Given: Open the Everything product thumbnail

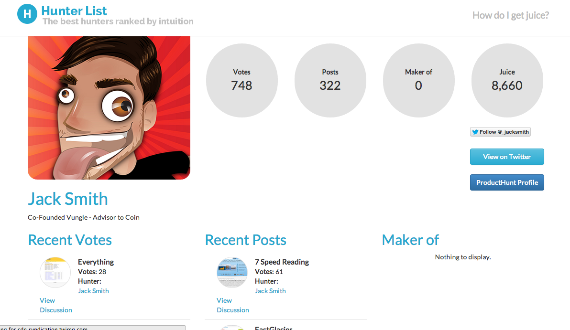Looking at the screenshot, I should [x=55, y=272].
